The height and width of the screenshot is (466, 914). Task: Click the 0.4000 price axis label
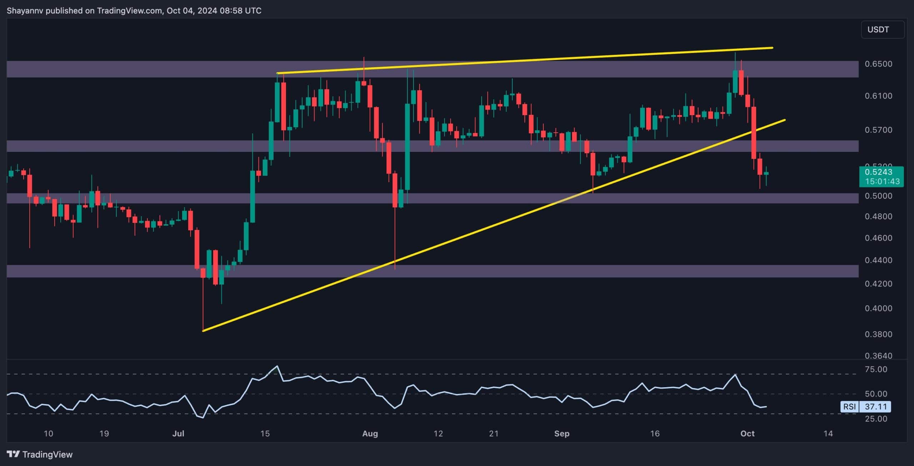(878, 308)
